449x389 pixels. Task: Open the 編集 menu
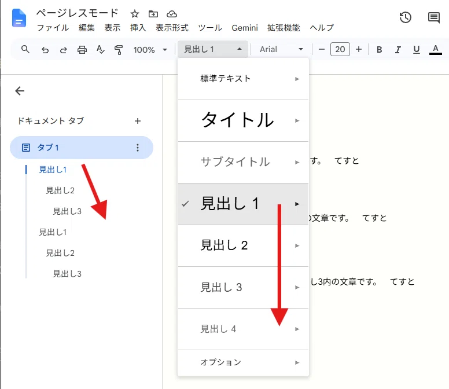[86, 28]
